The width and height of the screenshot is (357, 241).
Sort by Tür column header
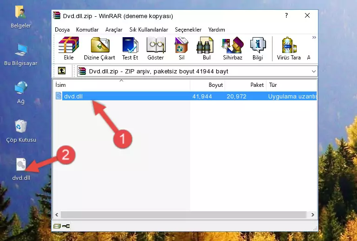coord(292,85)
